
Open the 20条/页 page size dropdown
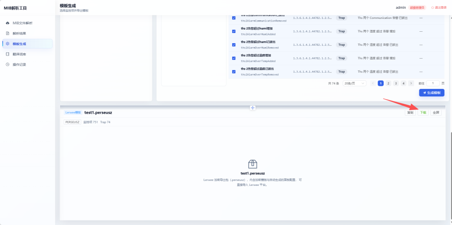(x=354, y=84)
